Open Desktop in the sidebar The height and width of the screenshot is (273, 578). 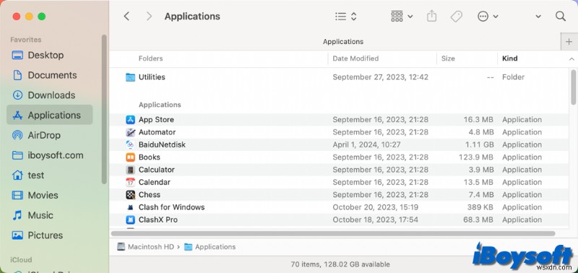tap(49, 56)
